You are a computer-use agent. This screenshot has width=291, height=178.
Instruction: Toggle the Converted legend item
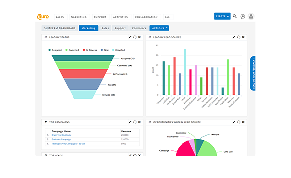click(72, 50)
